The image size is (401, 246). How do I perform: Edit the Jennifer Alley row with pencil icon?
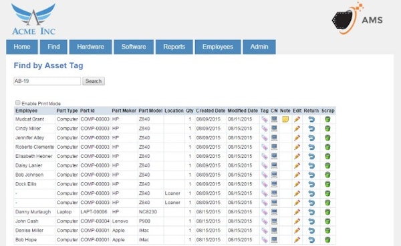(x=297, y=138)
